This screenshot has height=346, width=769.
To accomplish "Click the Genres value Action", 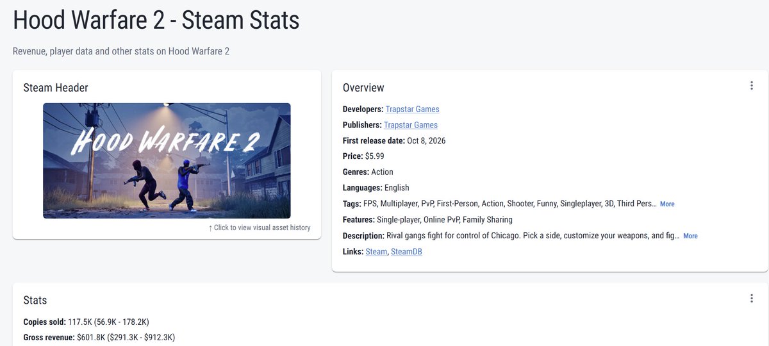I will click(382, 172).
